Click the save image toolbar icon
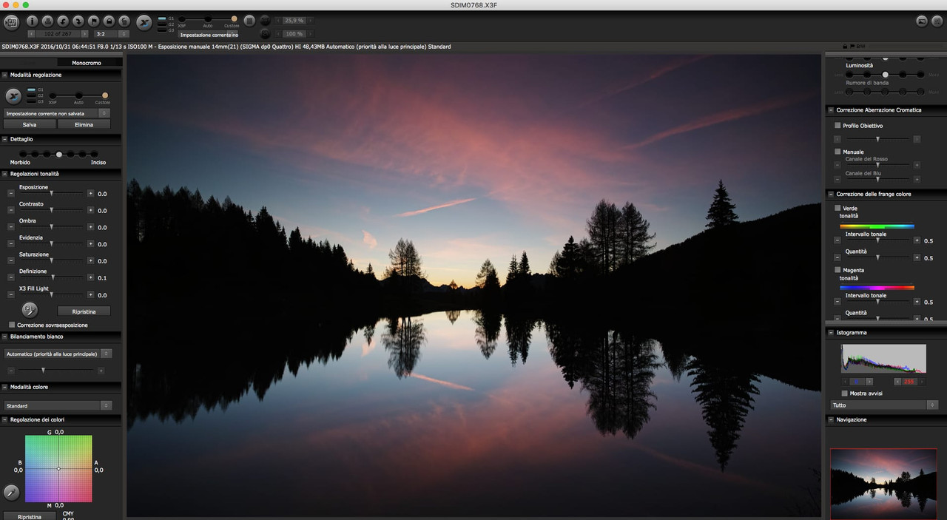The height and width of the screenshot is (520, 947). tap(48, 21)
